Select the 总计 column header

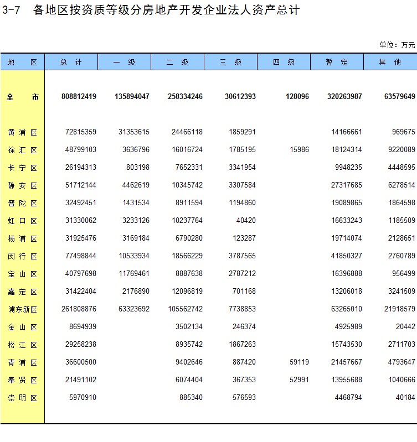(x=71, y=63)
